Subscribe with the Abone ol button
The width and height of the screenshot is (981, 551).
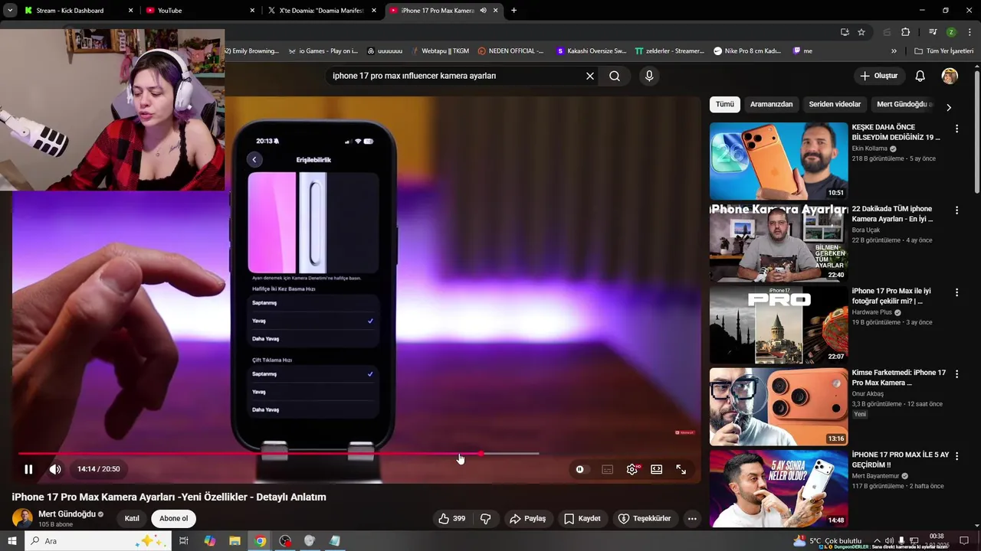pos(173,519)
